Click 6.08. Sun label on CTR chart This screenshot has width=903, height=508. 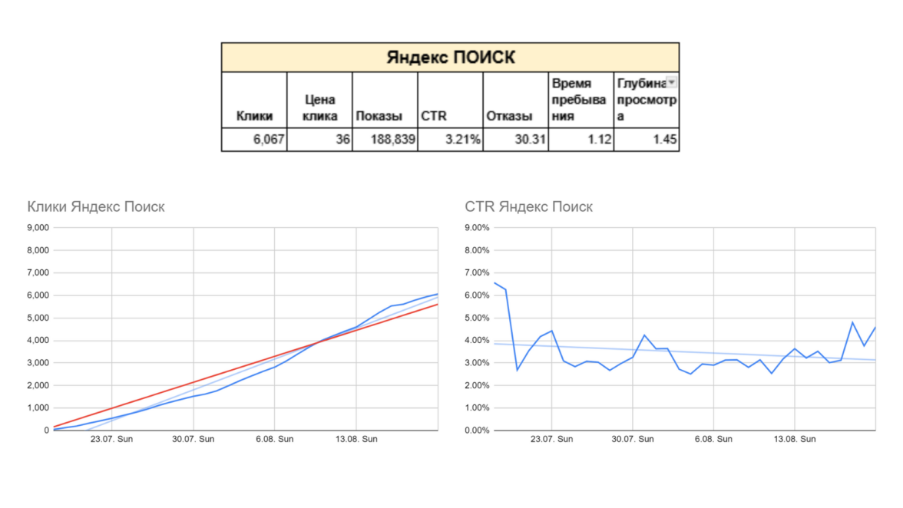click(713, 439)
